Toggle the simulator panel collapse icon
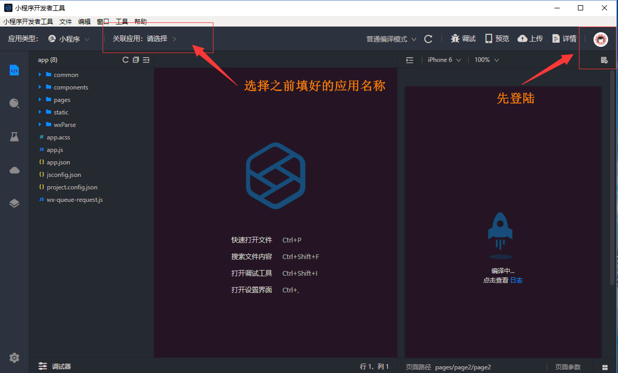618x373 pixels. (x=410, y=60)
